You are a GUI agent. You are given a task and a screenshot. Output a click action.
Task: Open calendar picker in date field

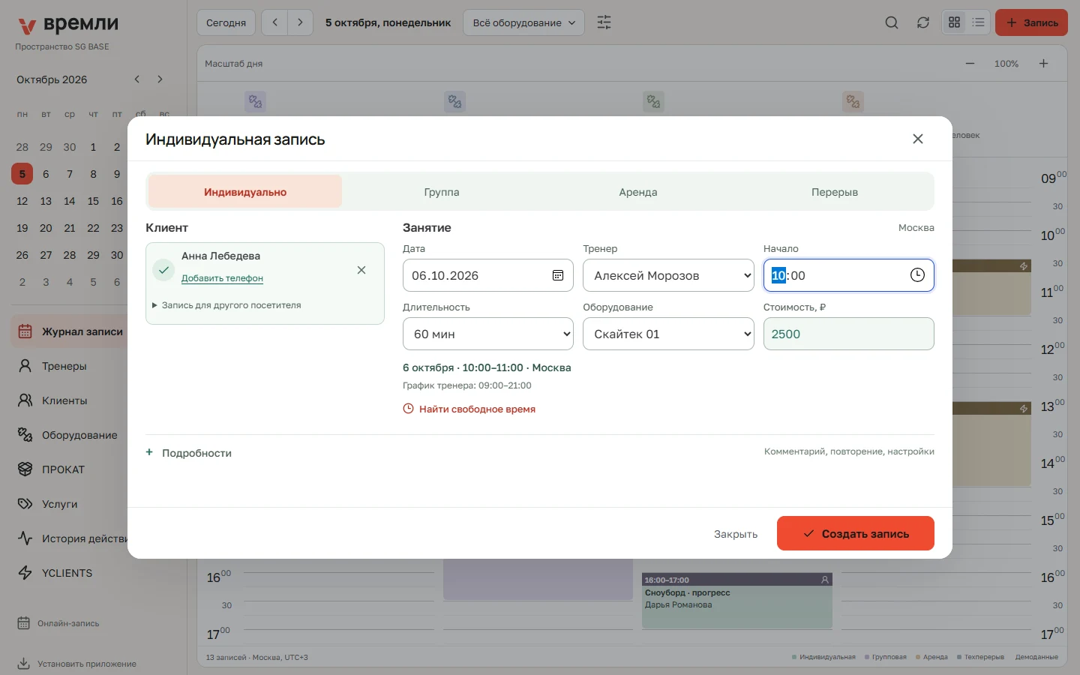pos(558,275)
